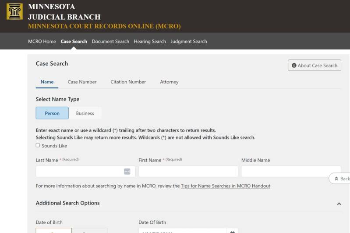
Task: Switch to the Attorney tab
Action: [169, 82]
